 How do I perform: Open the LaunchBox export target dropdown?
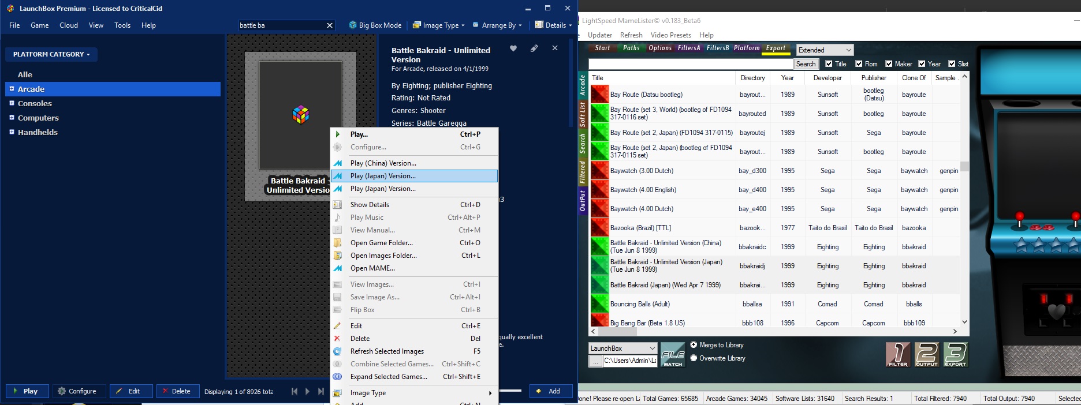pos(622,348)
